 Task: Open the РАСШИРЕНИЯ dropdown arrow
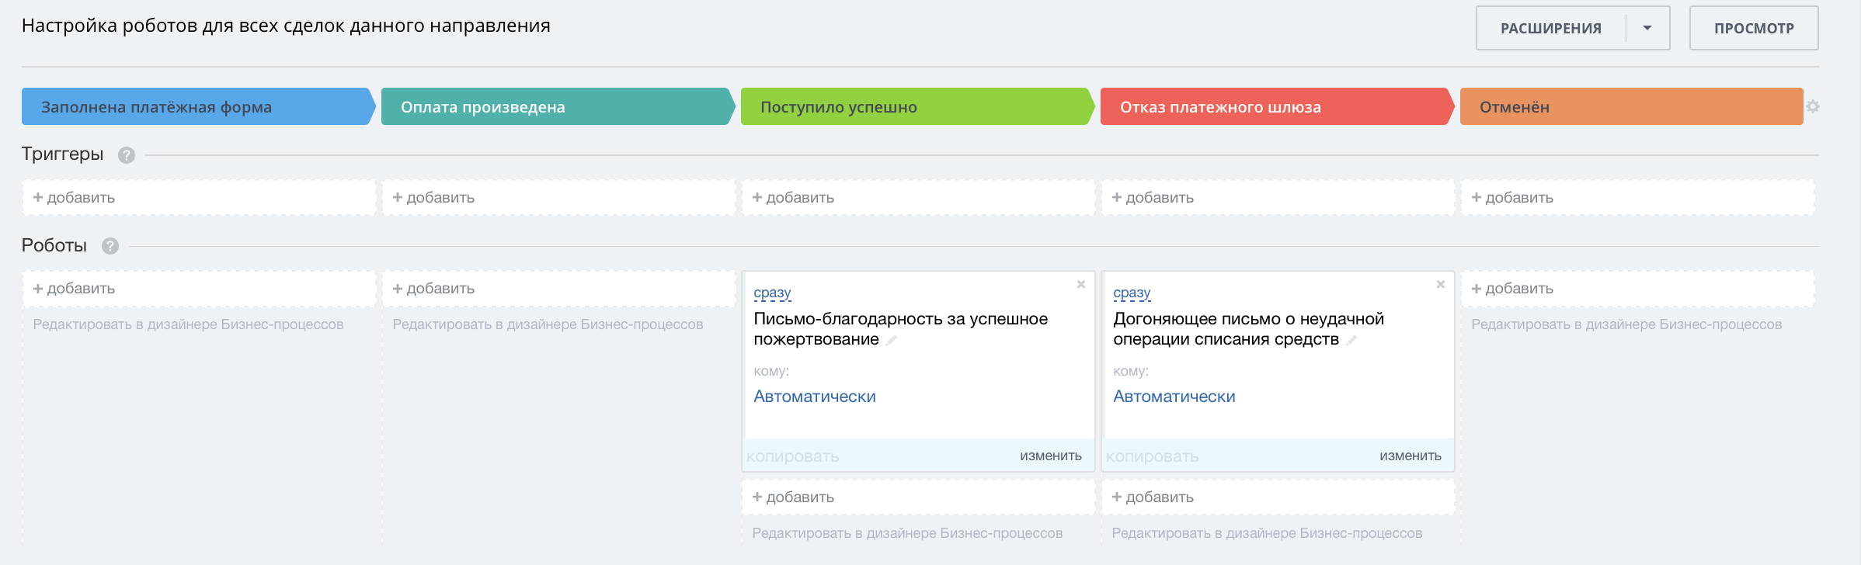tap(1647, 28)
